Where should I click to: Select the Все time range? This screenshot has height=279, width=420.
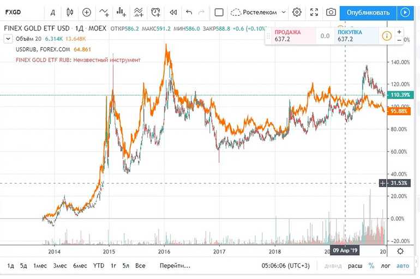pyautogui.click(x=140, y=265)
